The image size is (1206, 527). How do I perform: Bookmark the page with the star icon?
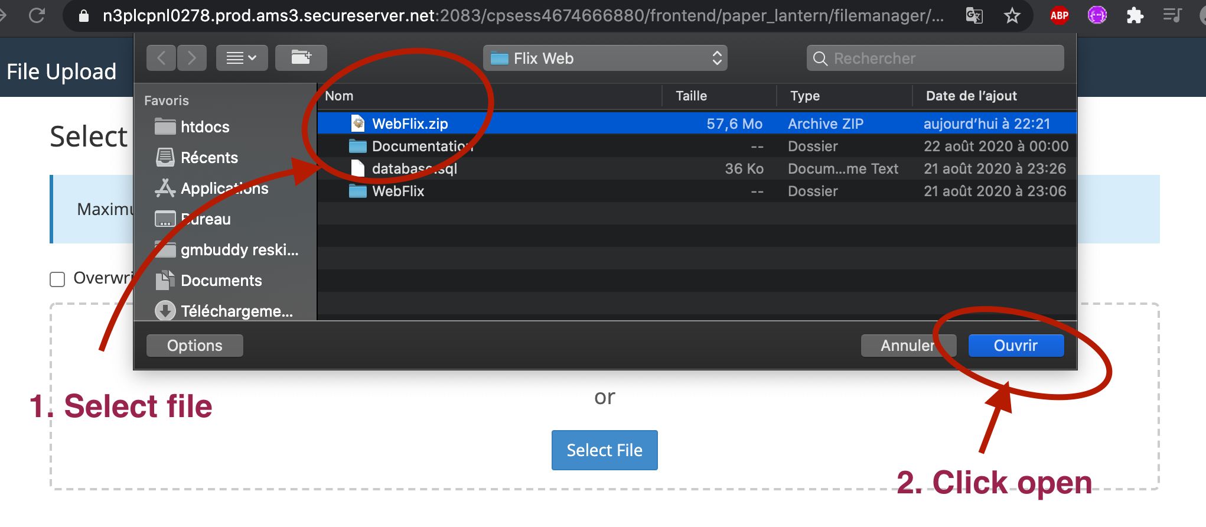pyautogui.click(x=1012, y=15)
